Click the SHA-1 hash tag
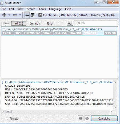Viewport: 120px width, 124px height. 47,33
